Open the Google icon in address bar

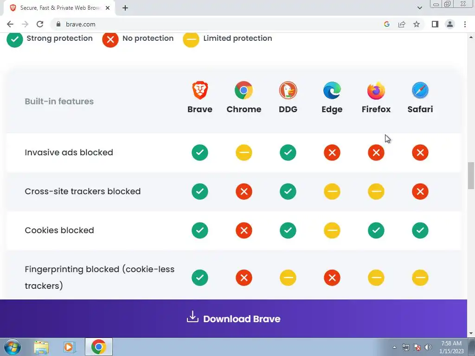[x=386, y=24]
